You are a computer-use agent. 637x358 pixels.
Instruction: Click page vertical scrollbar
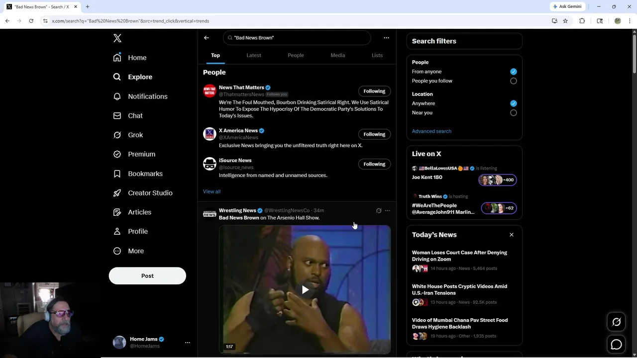(x=634, y=55)
